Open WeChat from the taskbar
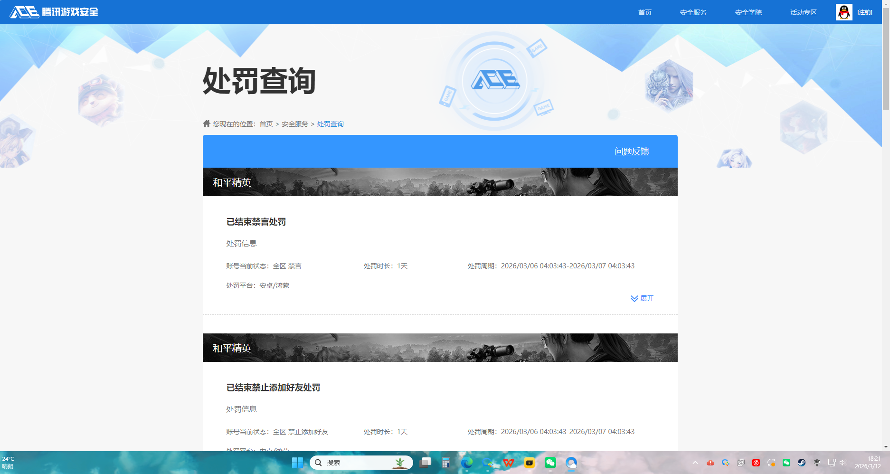 (550, 463)
